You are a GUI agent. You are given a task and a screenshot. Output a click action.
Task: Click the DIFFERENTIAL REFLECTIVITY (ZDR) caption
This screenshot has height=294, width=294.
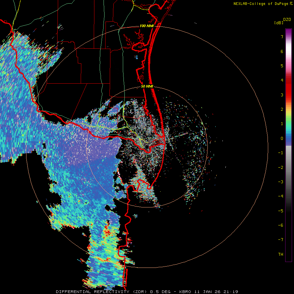point(102,292)
